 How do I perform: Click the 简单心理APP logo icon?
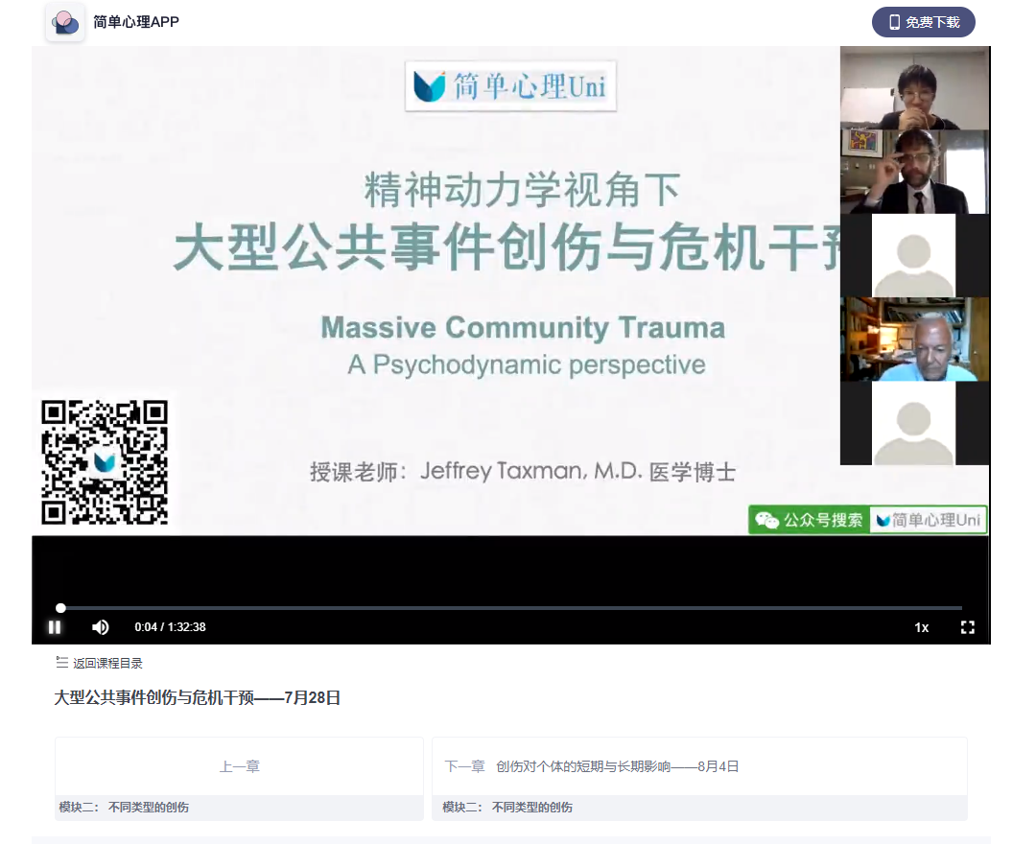[x=65, y=22]
